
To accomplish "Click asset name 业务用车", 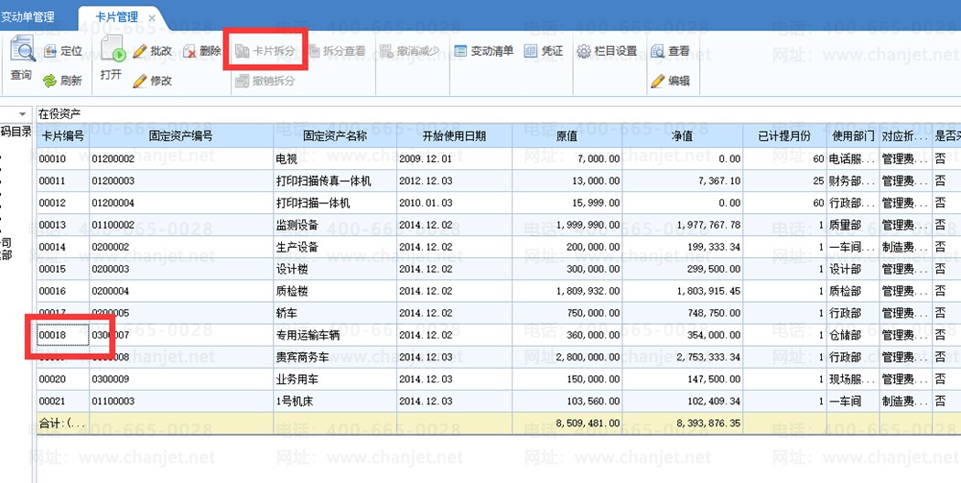I will (297, 380).
